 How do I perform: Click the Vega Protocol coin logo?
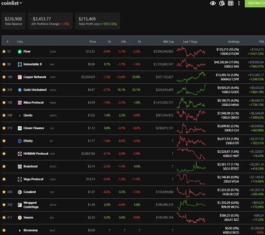(x=20, y=179)
